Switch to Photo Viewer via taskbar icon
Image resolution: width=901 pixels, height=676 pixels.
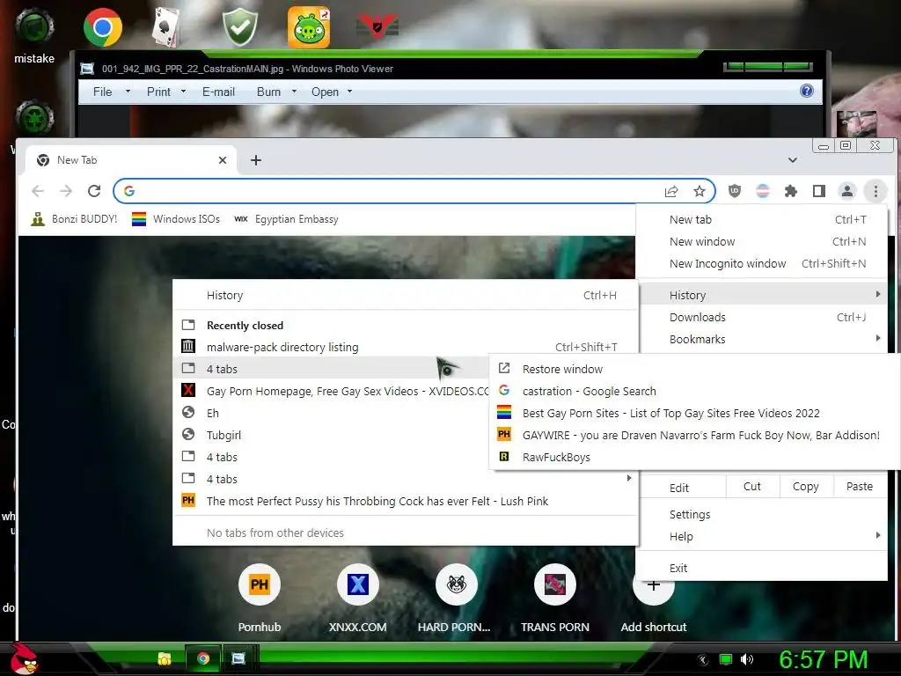pyautogui.click(x=238, y=658)
